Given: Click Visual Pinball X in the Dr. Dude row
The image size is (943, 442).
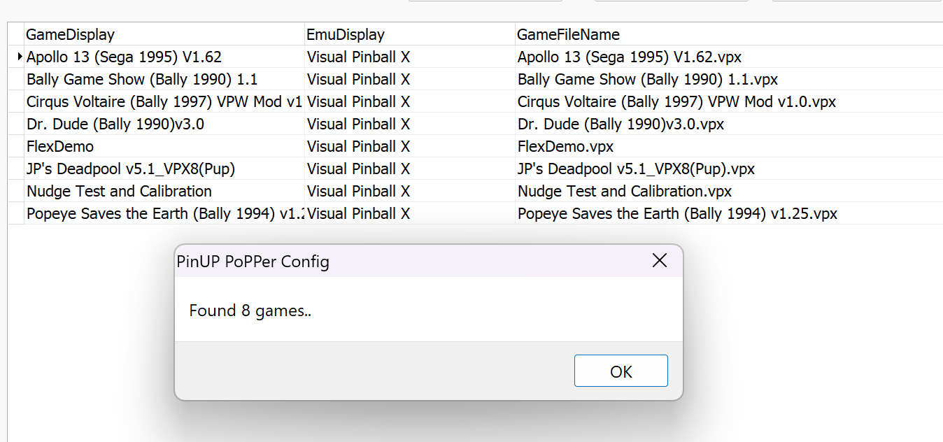Looking at the screenshot, I should pyautogui.click(x=358, y=124).
